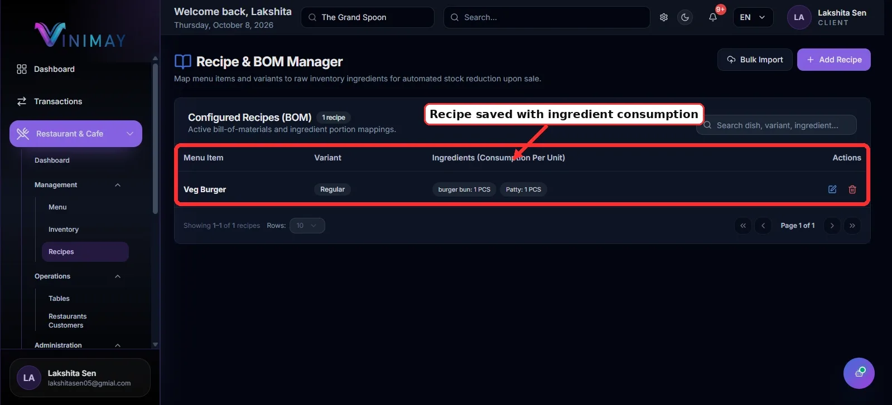Open restaurant Dashboard sub-item
The height and width of the screenshot is (405, 892).
click(x=52, y=160)
